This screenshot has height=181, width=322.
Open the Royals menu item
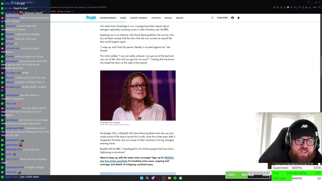[168, 18]
